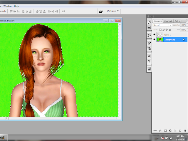Click the muted volume tray icon
The height and width of the screenshot is (141, 188).
click(x=162, y=138)
